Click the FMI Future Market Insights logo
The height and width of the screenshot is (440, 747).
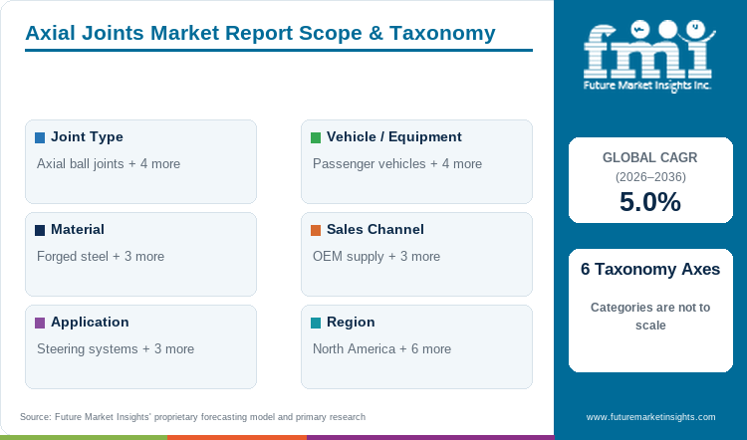648,56
